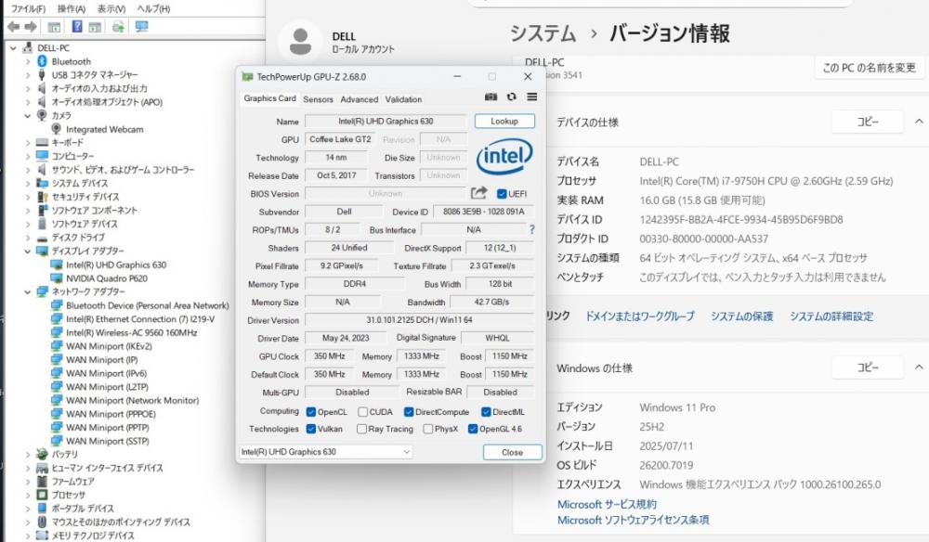
Task: Click the システム breadcrumb
Action: [543, 33]
